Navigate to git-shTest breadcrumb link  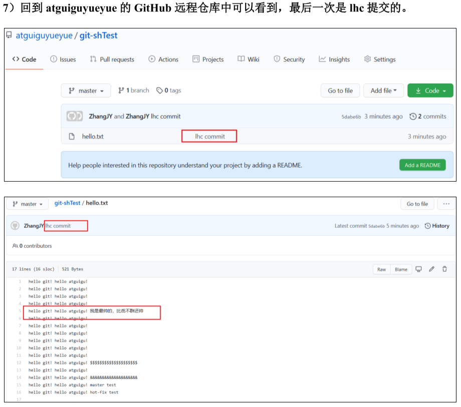[67, 203]
